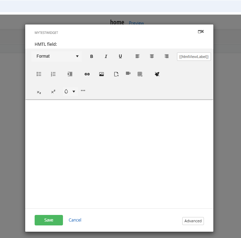Open the table creation tool
This screenshot has height=238, width=241.
click(140, 74)
